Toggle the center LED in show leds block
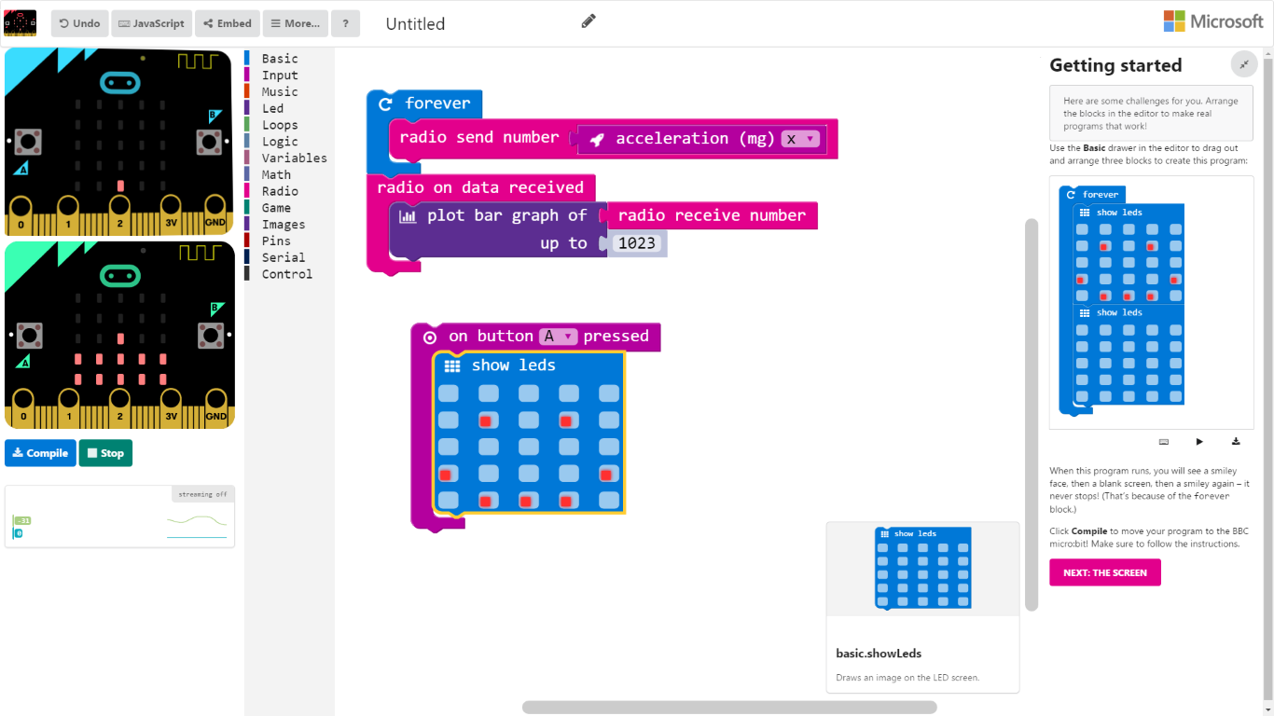Image resolution: width=1274 pixels, height=716 pixels. pos(528,447)
